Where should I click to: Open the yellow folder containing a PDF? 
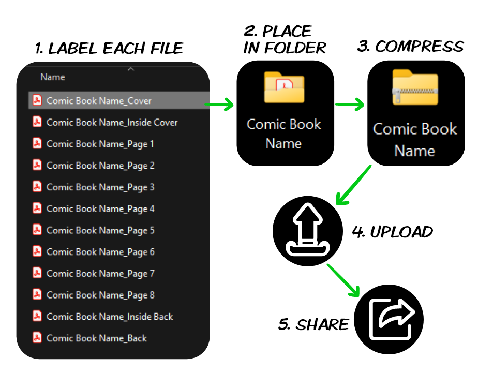[x=284, y=87]
